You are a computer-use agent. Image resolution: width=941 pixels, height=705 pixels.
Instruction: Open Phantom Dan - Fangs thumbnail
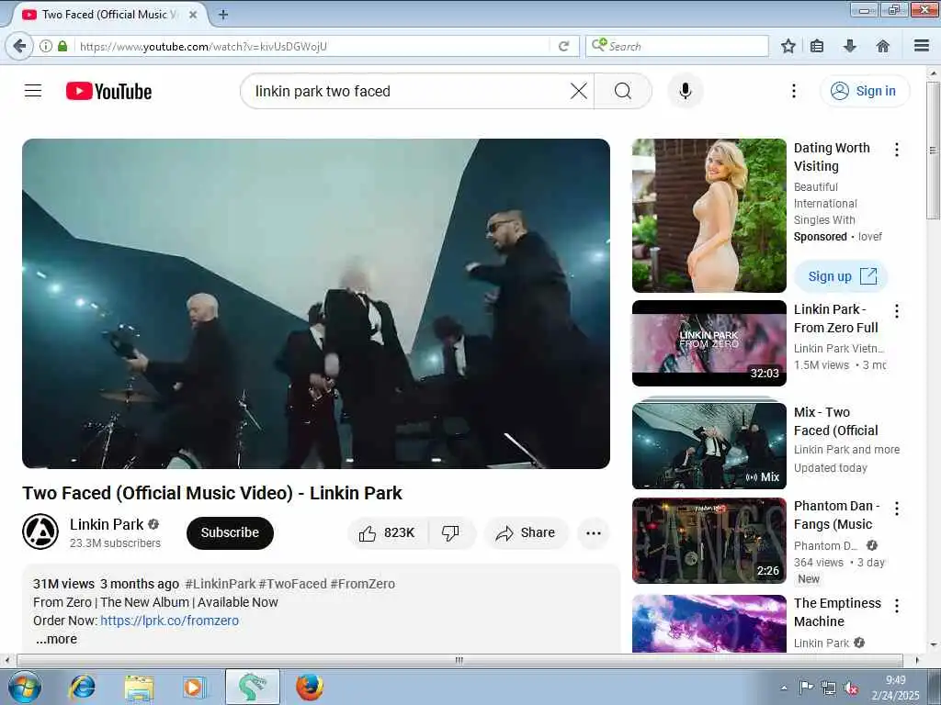click(709, 541)
